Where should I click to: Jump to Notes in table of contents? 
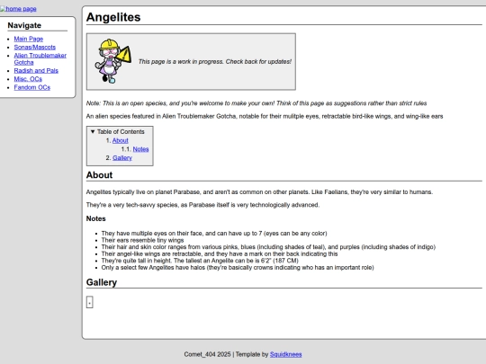coord(140,149)
